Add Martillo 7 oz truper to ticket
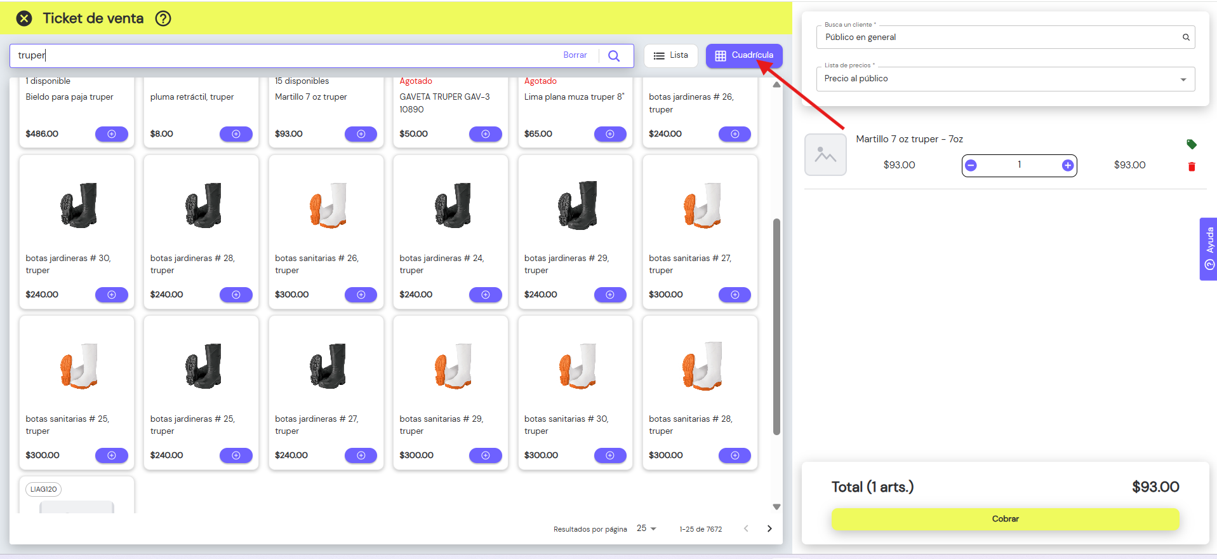1217x559 pixels. (361, 134)
